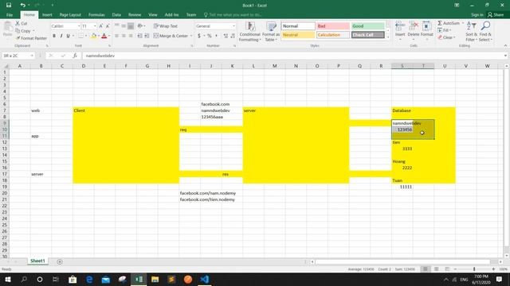510x286 pixels.
Task: Switch to the Data tab
Action: (x=116, y=15)
